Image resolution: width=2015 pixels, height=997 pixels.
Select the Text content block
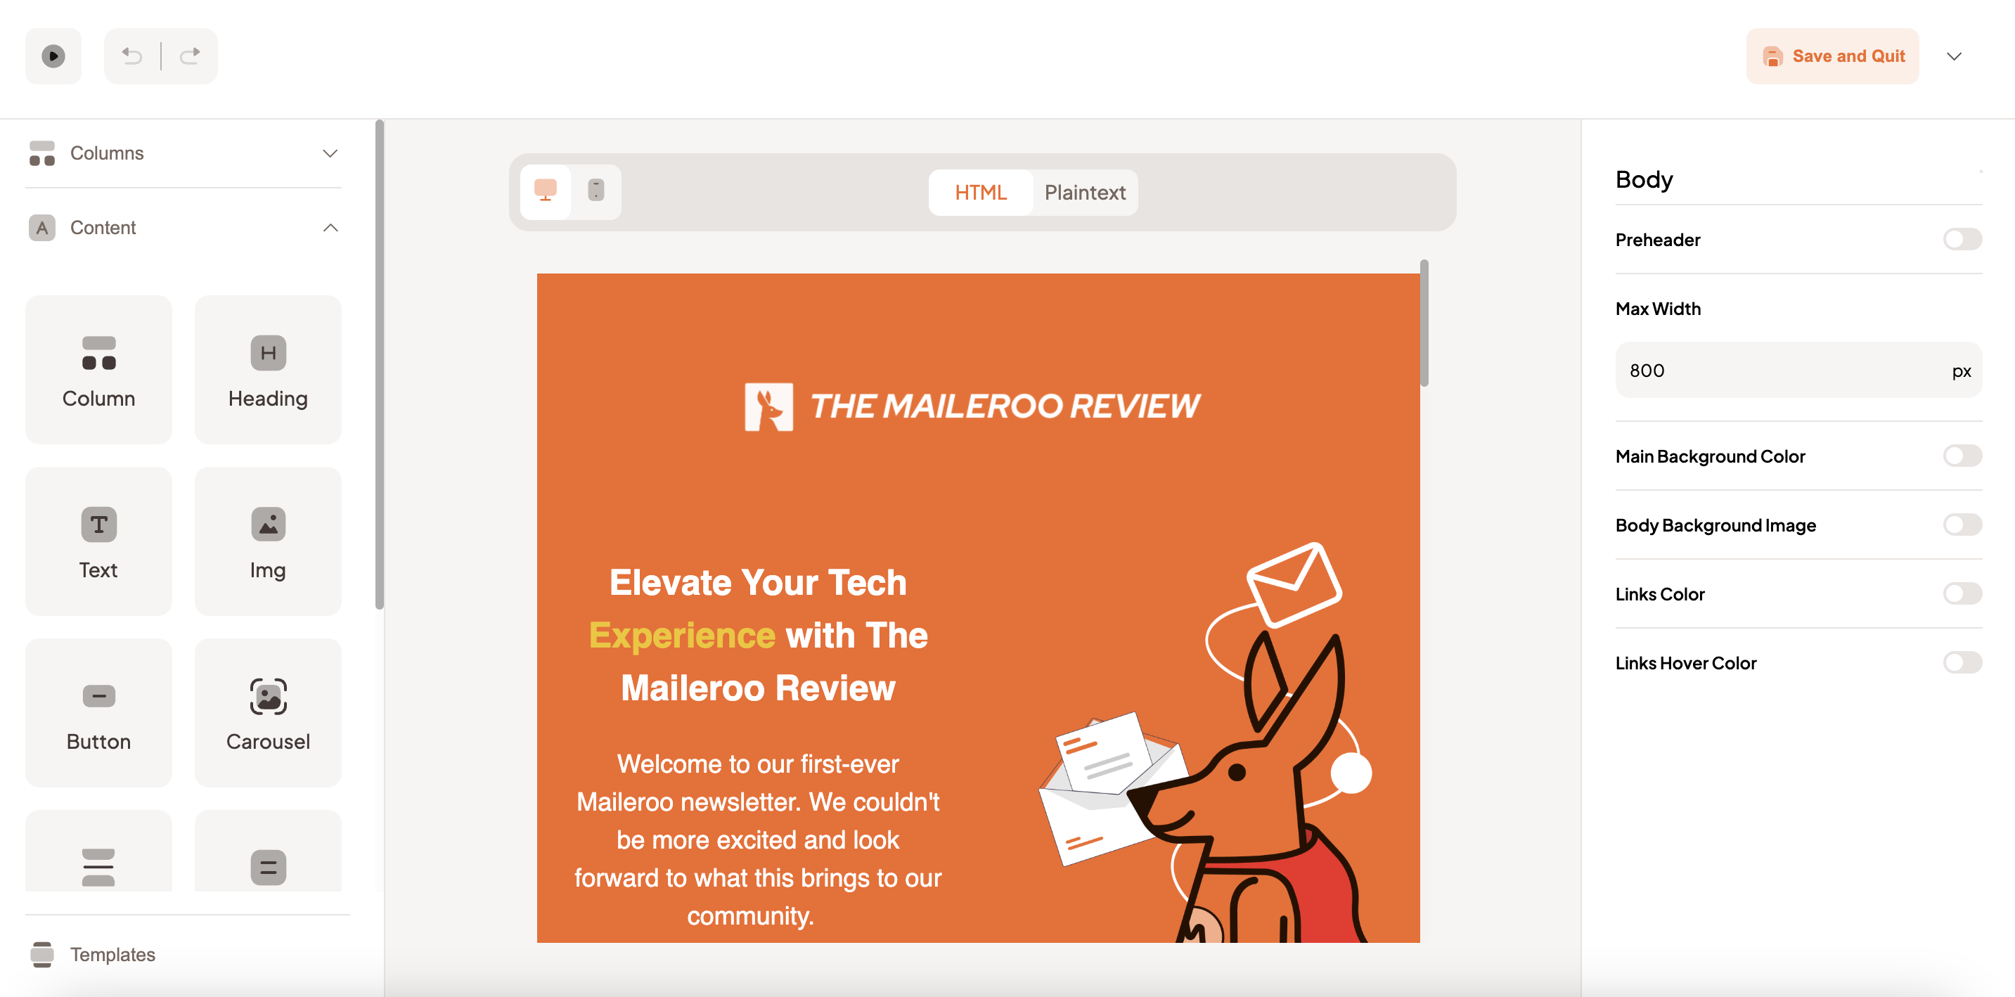coord(98,541)
